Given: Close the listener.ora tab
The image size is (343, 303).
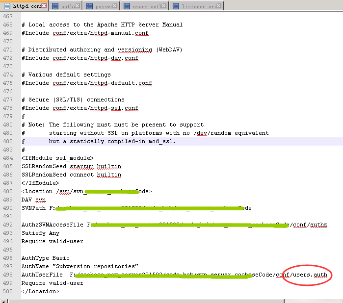Looking at the screenshot, I should click(218, 6).
